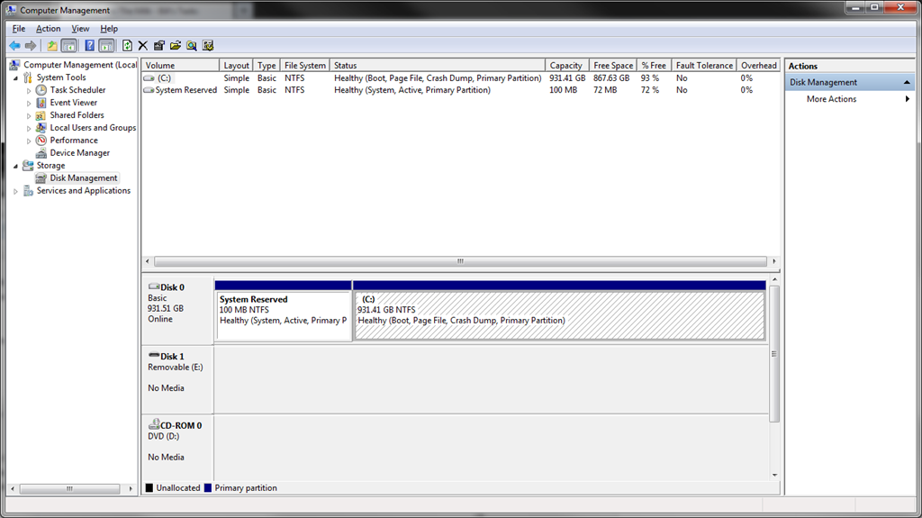Click the disk view scroll down arrow
This screenshot has width=922, height=518.
point(774,475)
